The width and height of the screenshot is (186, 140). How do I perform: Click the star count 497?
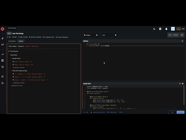(9, 37)
